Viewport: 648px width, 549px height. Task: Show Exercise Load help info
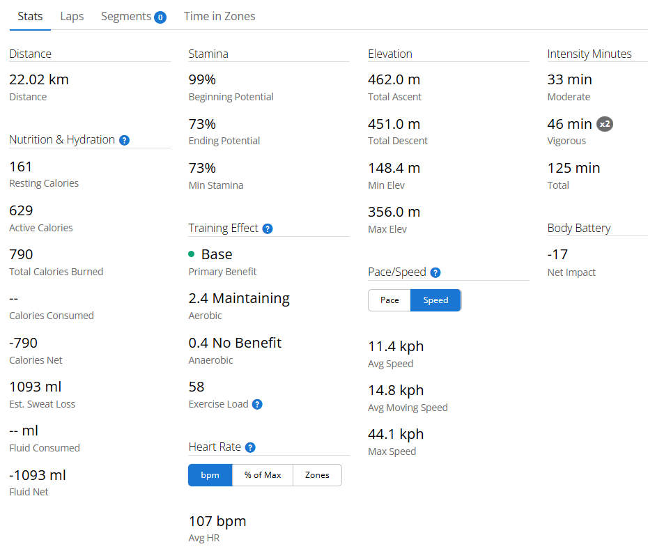(257, 404)
